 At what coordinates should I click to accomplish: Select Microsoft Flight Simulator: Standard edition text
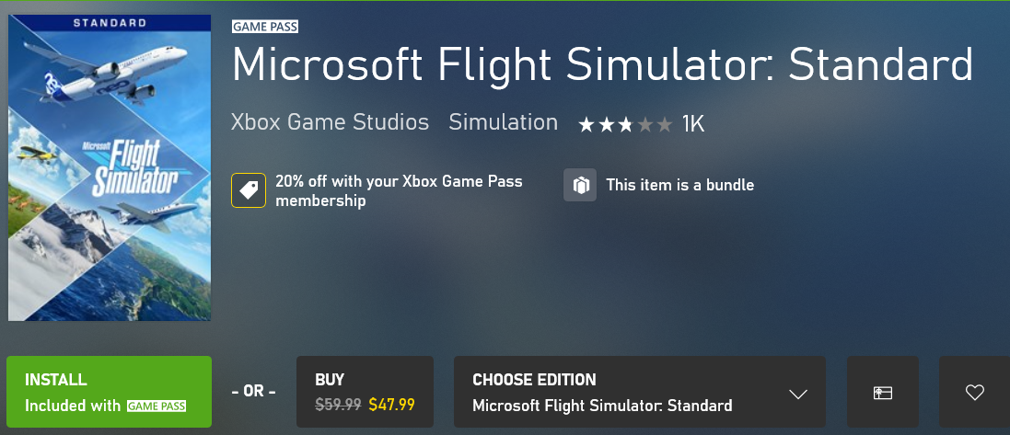602,406
